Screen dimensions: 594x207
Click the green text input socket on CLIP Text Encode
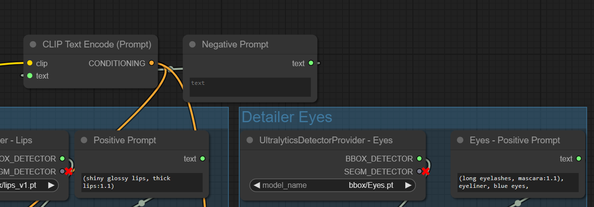pyautogui.click(x=30, y=76)
